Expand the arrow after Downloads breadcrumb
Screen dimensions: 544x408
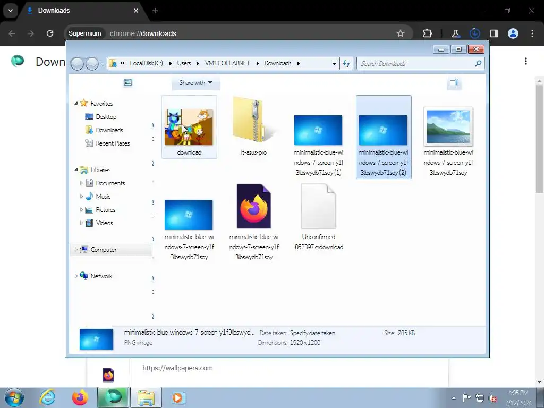point(299,63)
